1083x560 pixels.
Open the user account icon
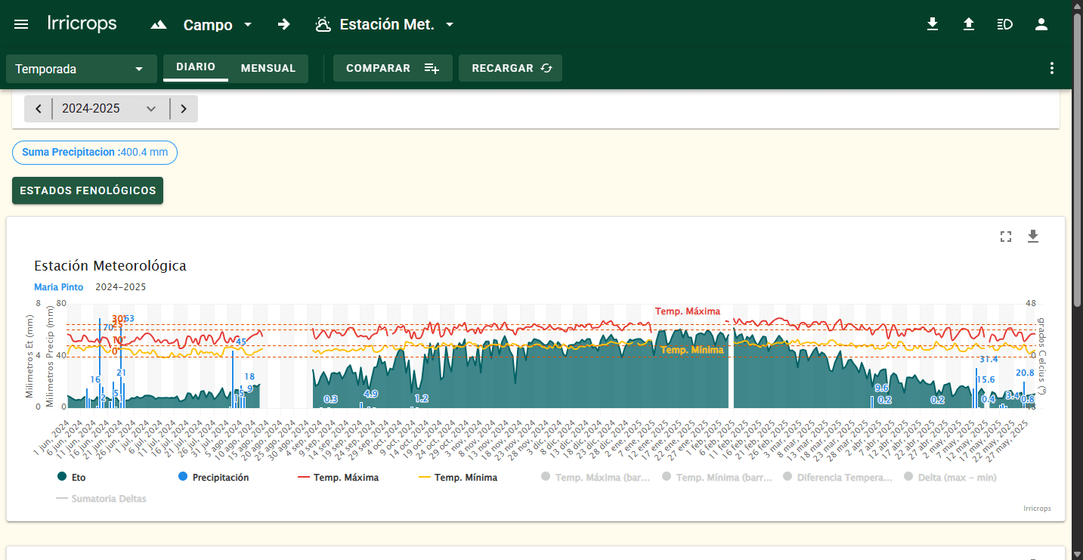(1041, 24)
